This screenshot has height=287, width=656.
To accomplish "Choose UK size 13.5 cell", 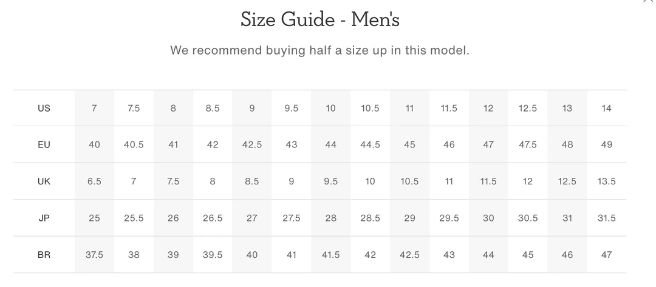I will (x=606, y=181).
